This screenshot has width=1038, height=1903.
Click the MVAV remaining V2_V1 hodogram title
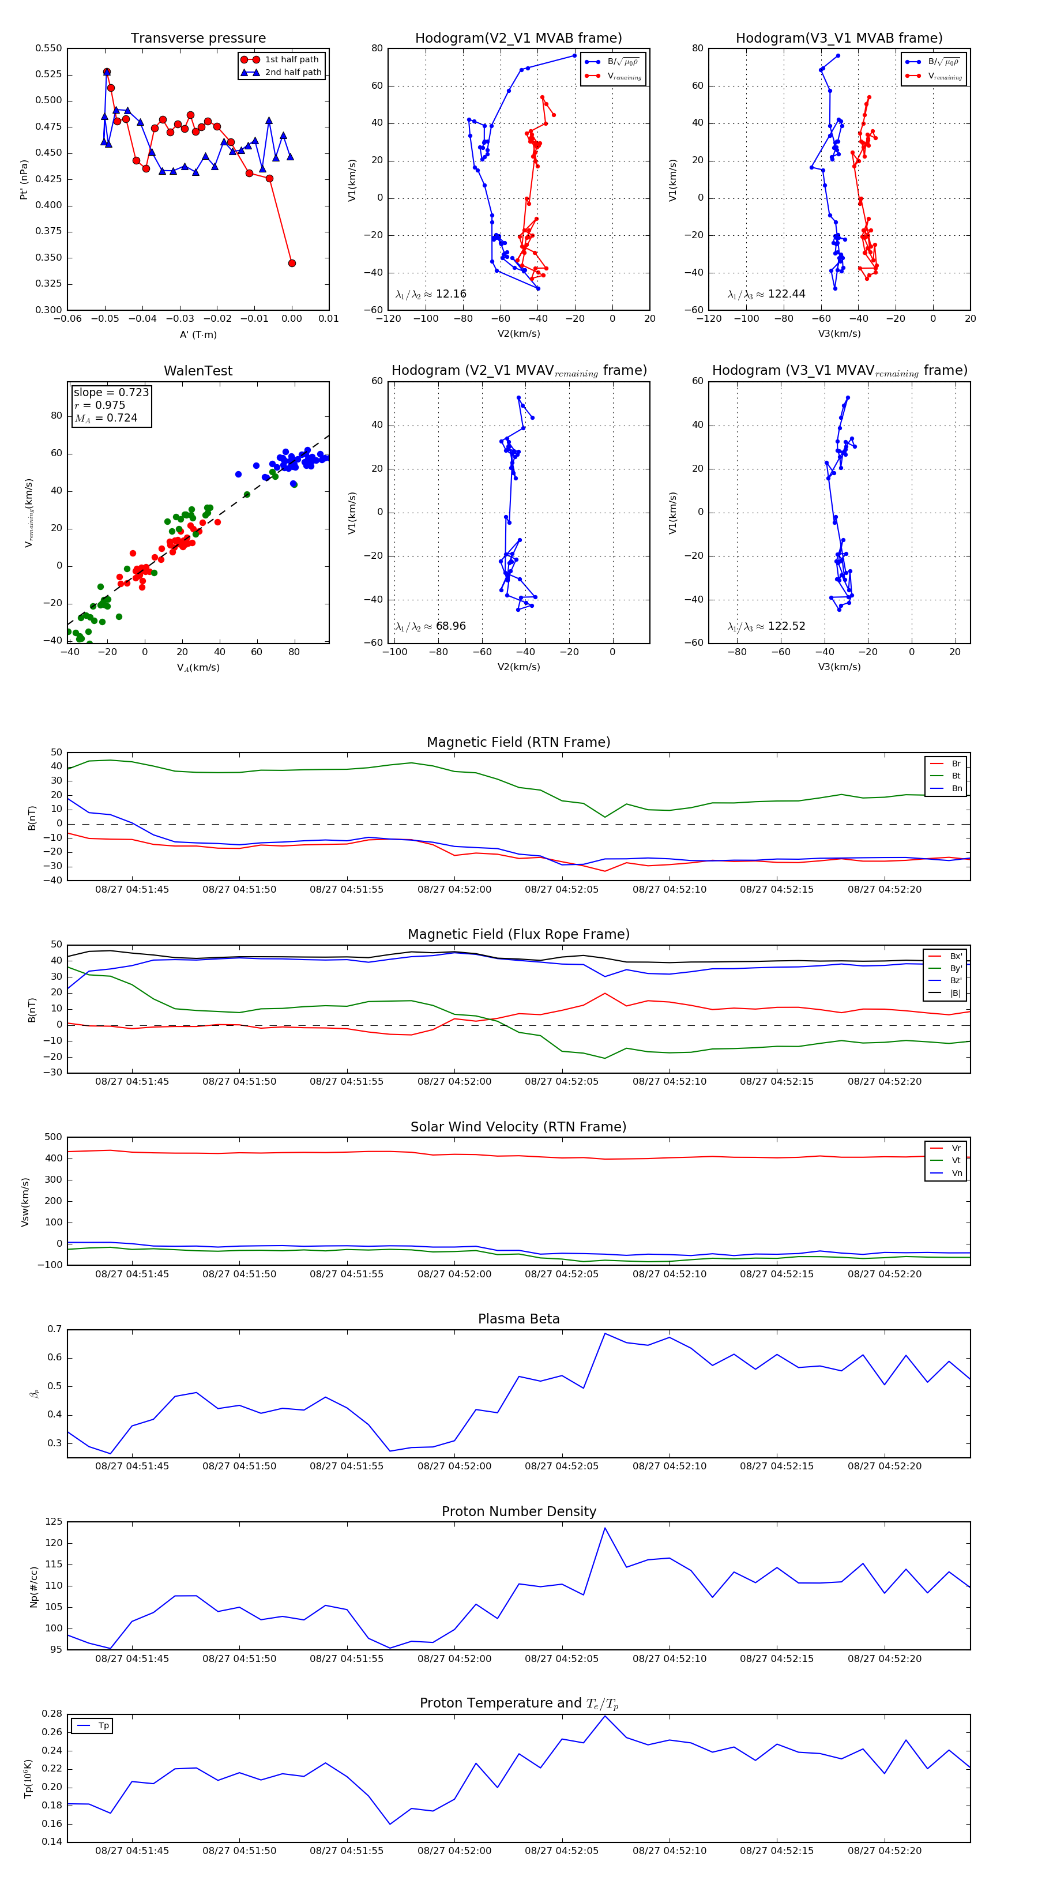(x=518, y=371)
